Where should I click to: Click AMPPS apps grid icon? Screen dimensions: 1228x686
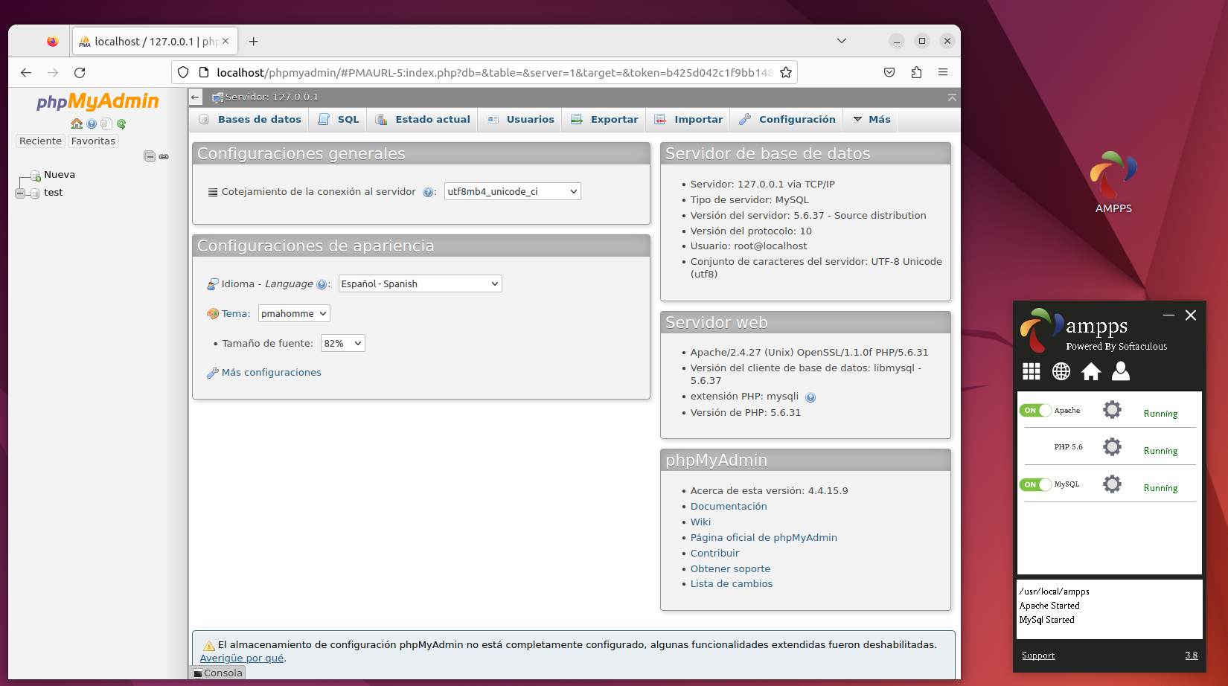(x=1032, y=371)
